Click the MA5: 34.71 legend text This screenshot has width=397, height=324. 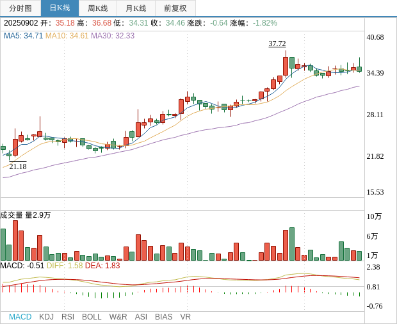coord(23,36)
